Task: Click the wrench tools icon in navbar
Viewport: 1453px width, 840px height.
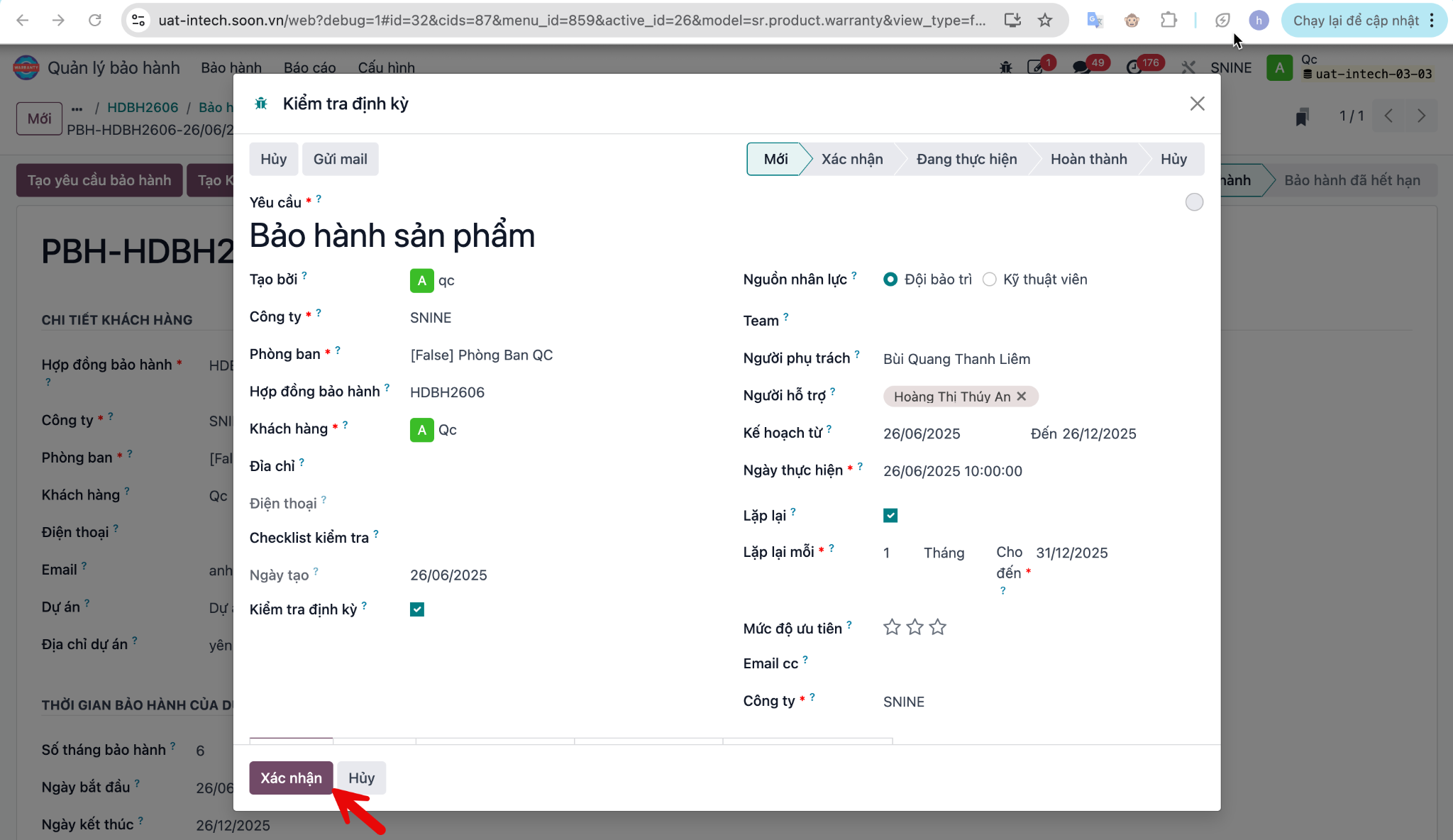Action: pos(1188,67)
